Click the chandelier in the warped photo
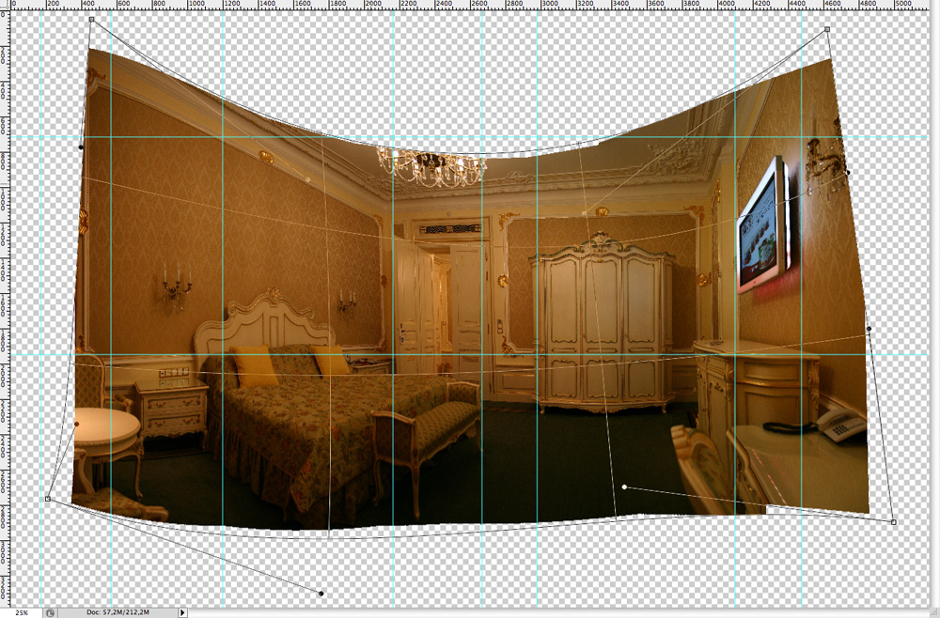The height and width of the screenshot is (618, 940). [431, 165]
